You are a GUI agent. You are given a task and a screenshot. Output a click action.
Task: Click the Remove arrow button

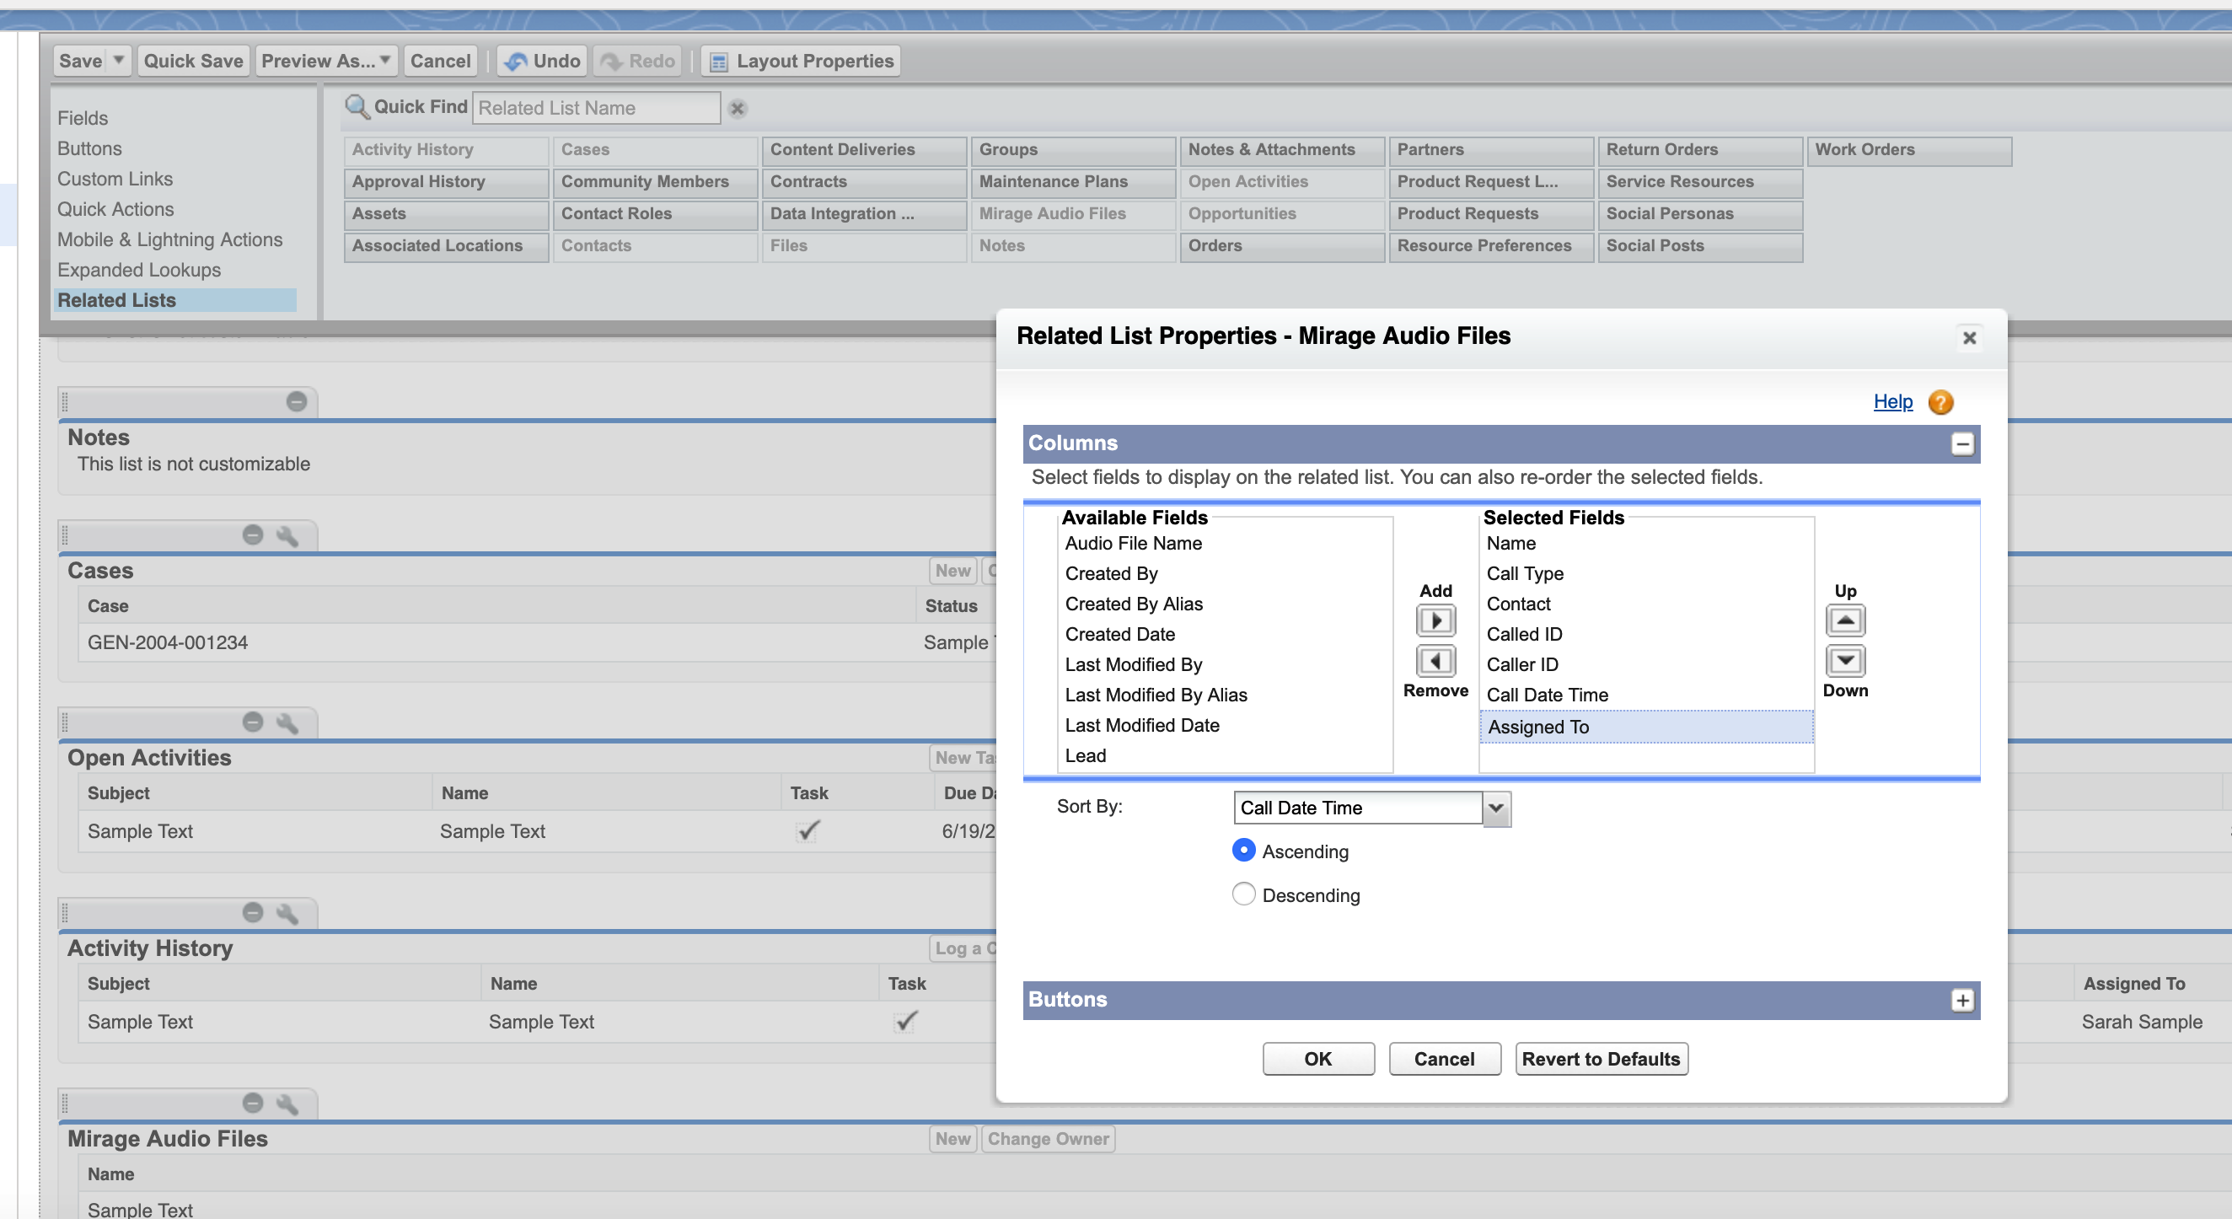tap(1435, 661)
